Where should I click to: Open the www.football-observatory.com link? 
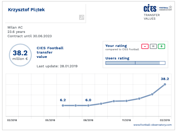(153, 125)
